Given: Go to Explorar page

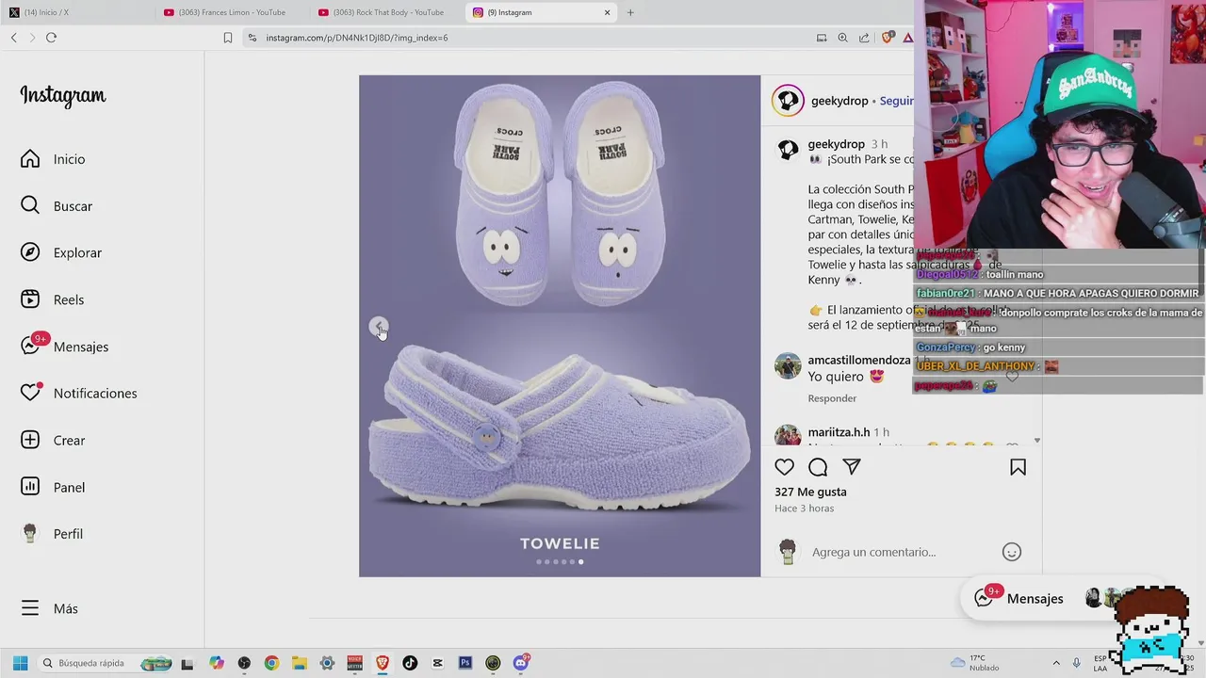Looking at the screenshot, I should point(61,252).
